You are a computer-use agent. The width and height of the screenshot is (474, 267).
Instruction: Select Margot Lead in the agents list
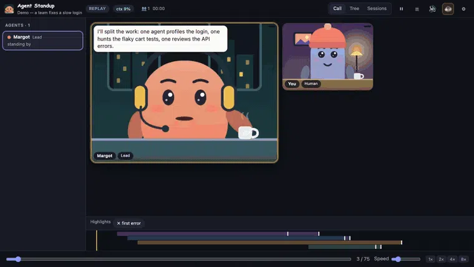[x=42, y=41]
